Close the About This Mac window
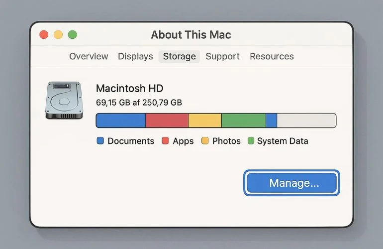Screen dimensions: 383x249 coord(44,35)
